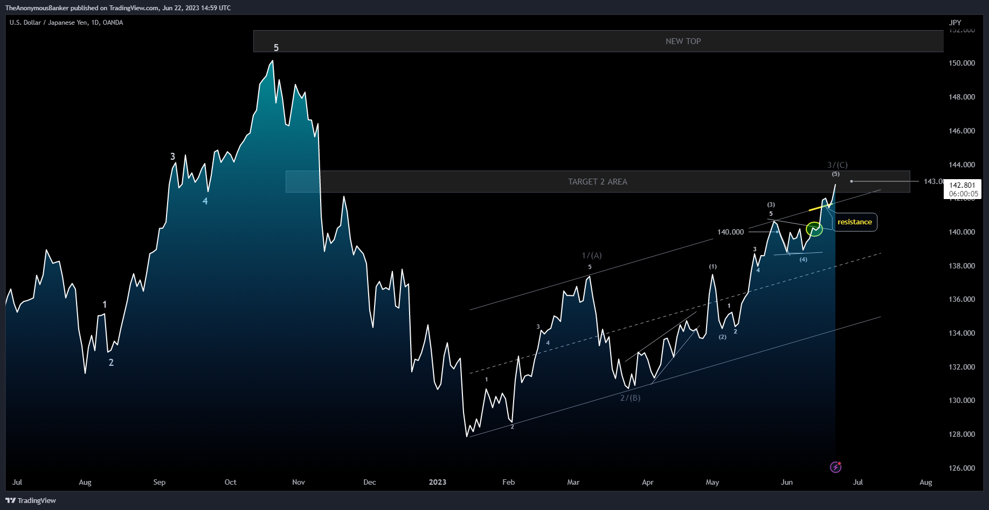The image size is (989, 510).
Task: Click the 'U.S. Dollar / Japanese Yen' symbol title
Action: coord(49,23)
